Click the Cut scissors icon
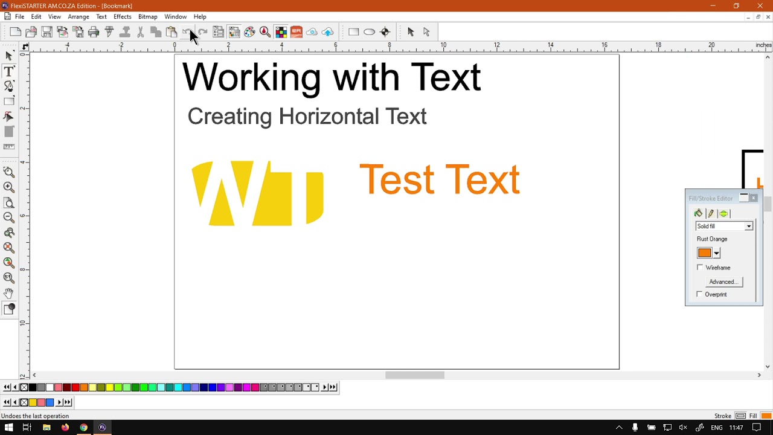 [140, 32]
